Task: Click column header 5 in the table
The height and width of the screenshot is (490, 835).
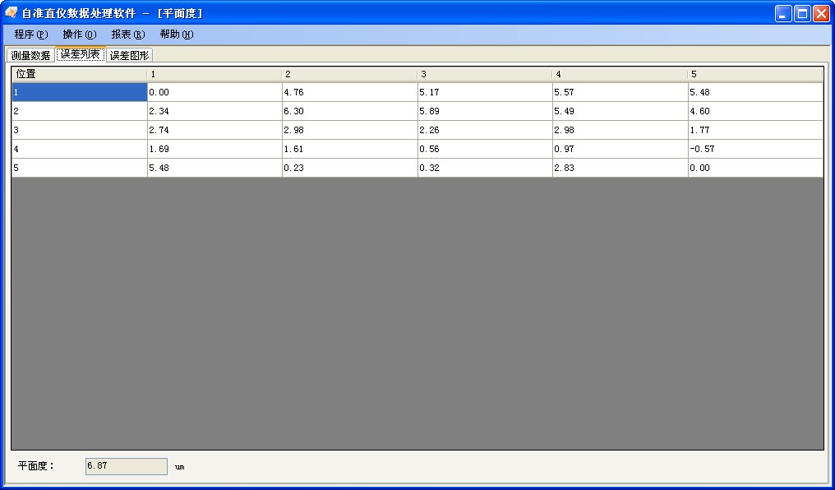Action: coord(755,75)
